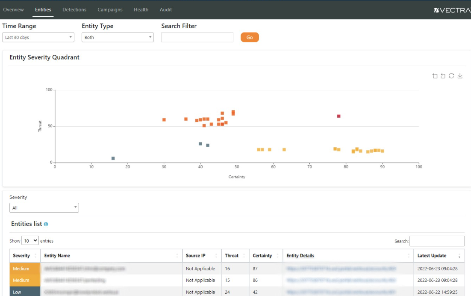471x296 pixels.
Task: Change the Show entries count selector
Action: (30, 241)
